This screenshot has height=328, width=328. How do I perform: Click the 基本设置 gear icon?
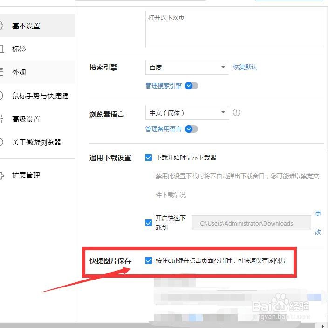1,26
